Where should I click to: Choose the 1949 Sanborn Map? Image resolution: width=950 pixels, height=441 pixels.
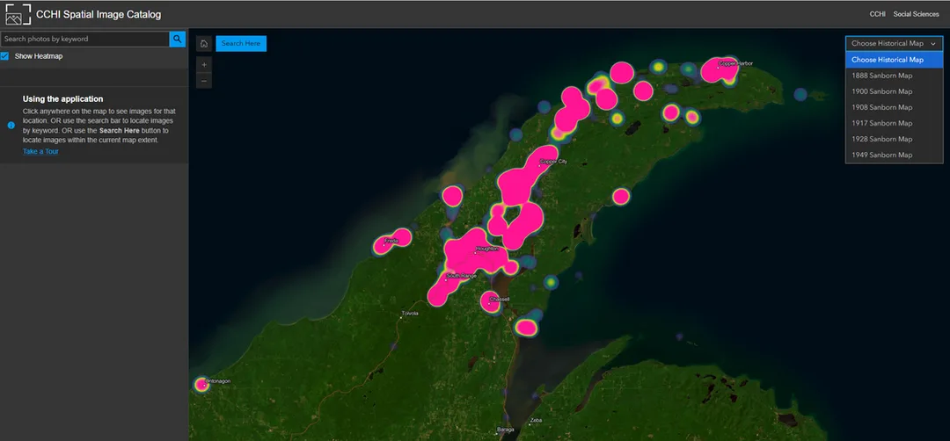[x=894, y=155]
